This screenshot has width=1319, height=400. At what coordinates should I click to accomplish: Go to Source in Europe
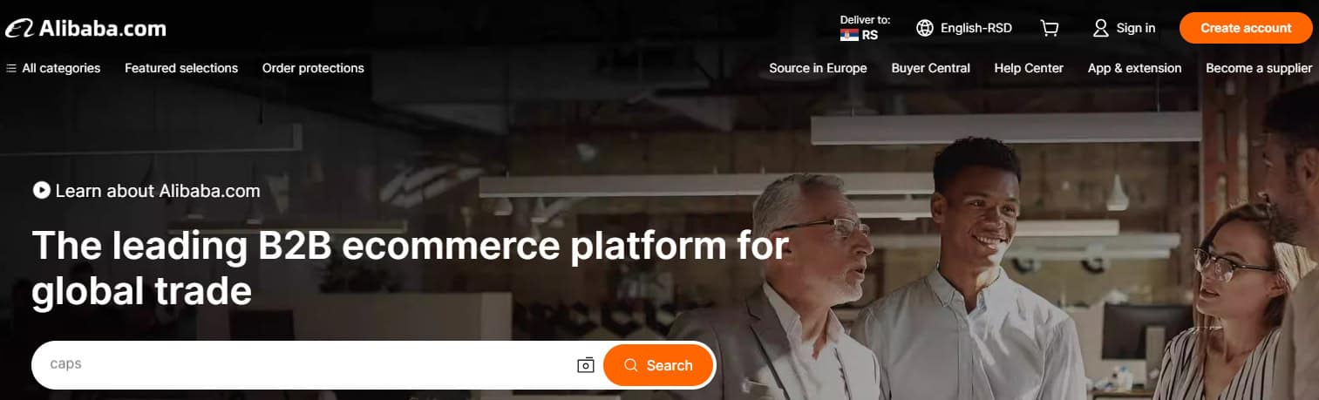[x=818, y=68]
